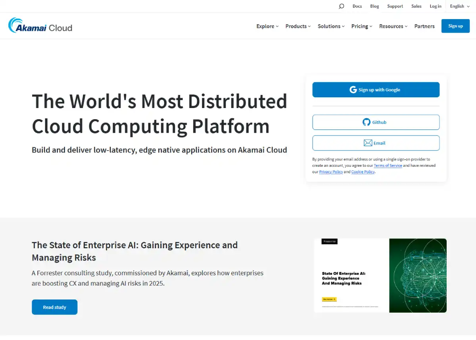Expand the Pricing dropdown menu
The image size is (476, 340).
[x=362, y=26]
